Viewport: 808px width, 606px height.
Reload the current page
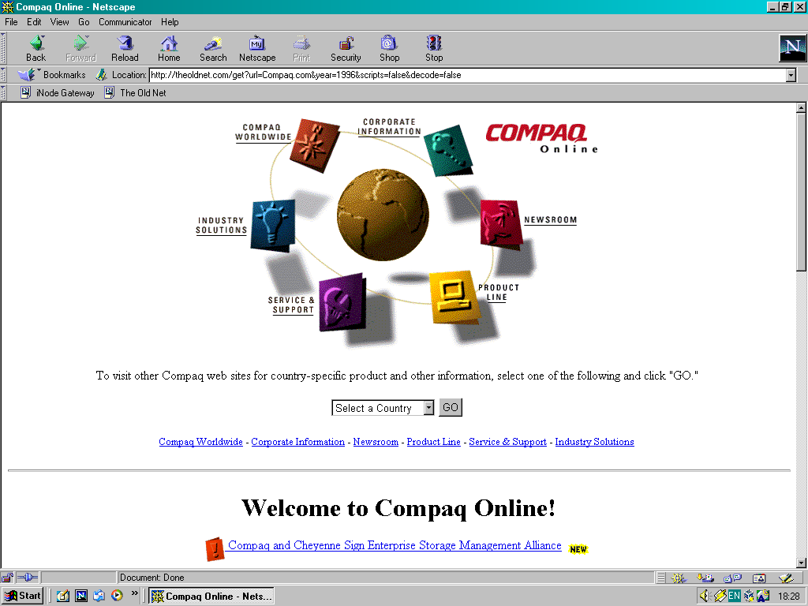tap(125, 49)
